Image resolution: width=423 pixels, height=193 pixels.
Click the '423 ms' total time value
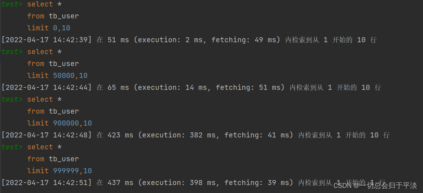pos(120,135)
